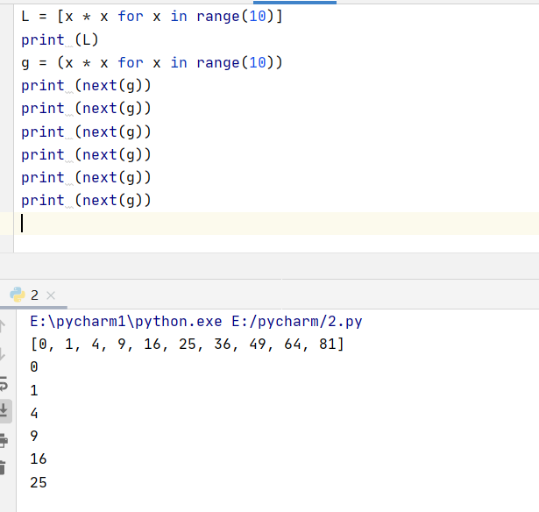Click the line 'L = [x * x for x in range(10)]'
Image resolution: width=539 pixels, height=512 pixels.
tap(152, 16)
